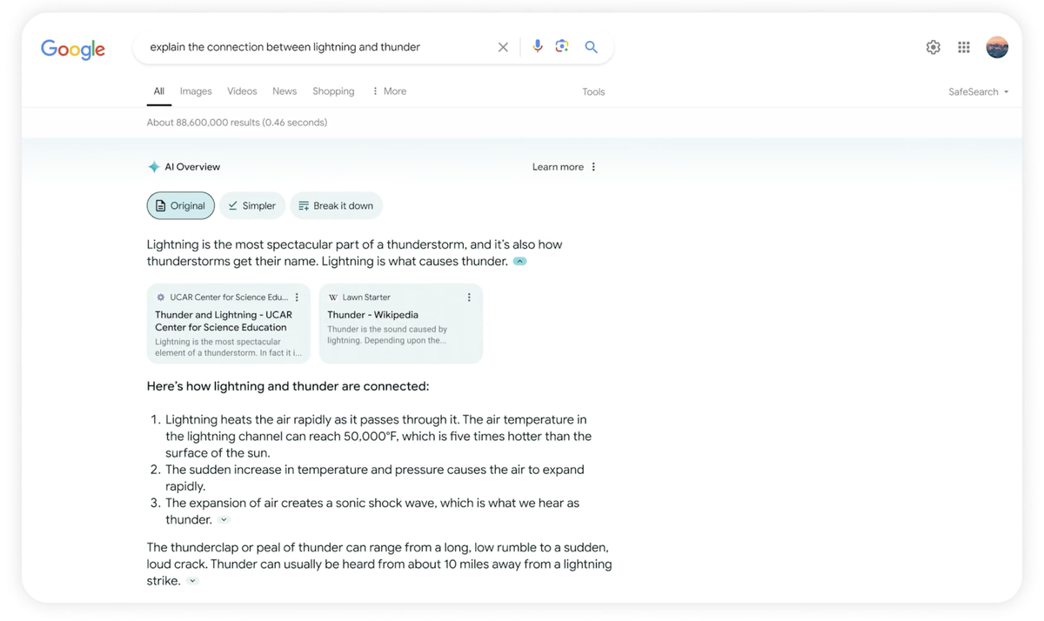The width and height of the screenshot is (1044, 621).
Task: Collapse the AI summary with the up chevron
Action: [x=520, y=260]
